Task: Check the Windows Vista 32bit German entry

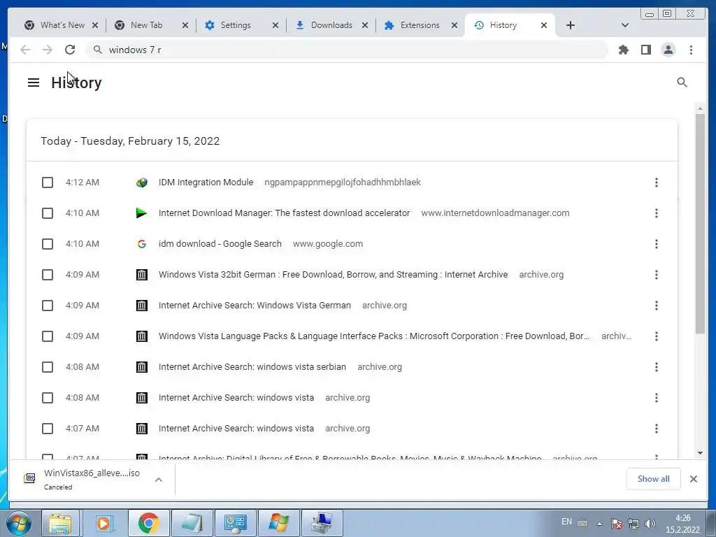Action: click(x=48, y=275)
